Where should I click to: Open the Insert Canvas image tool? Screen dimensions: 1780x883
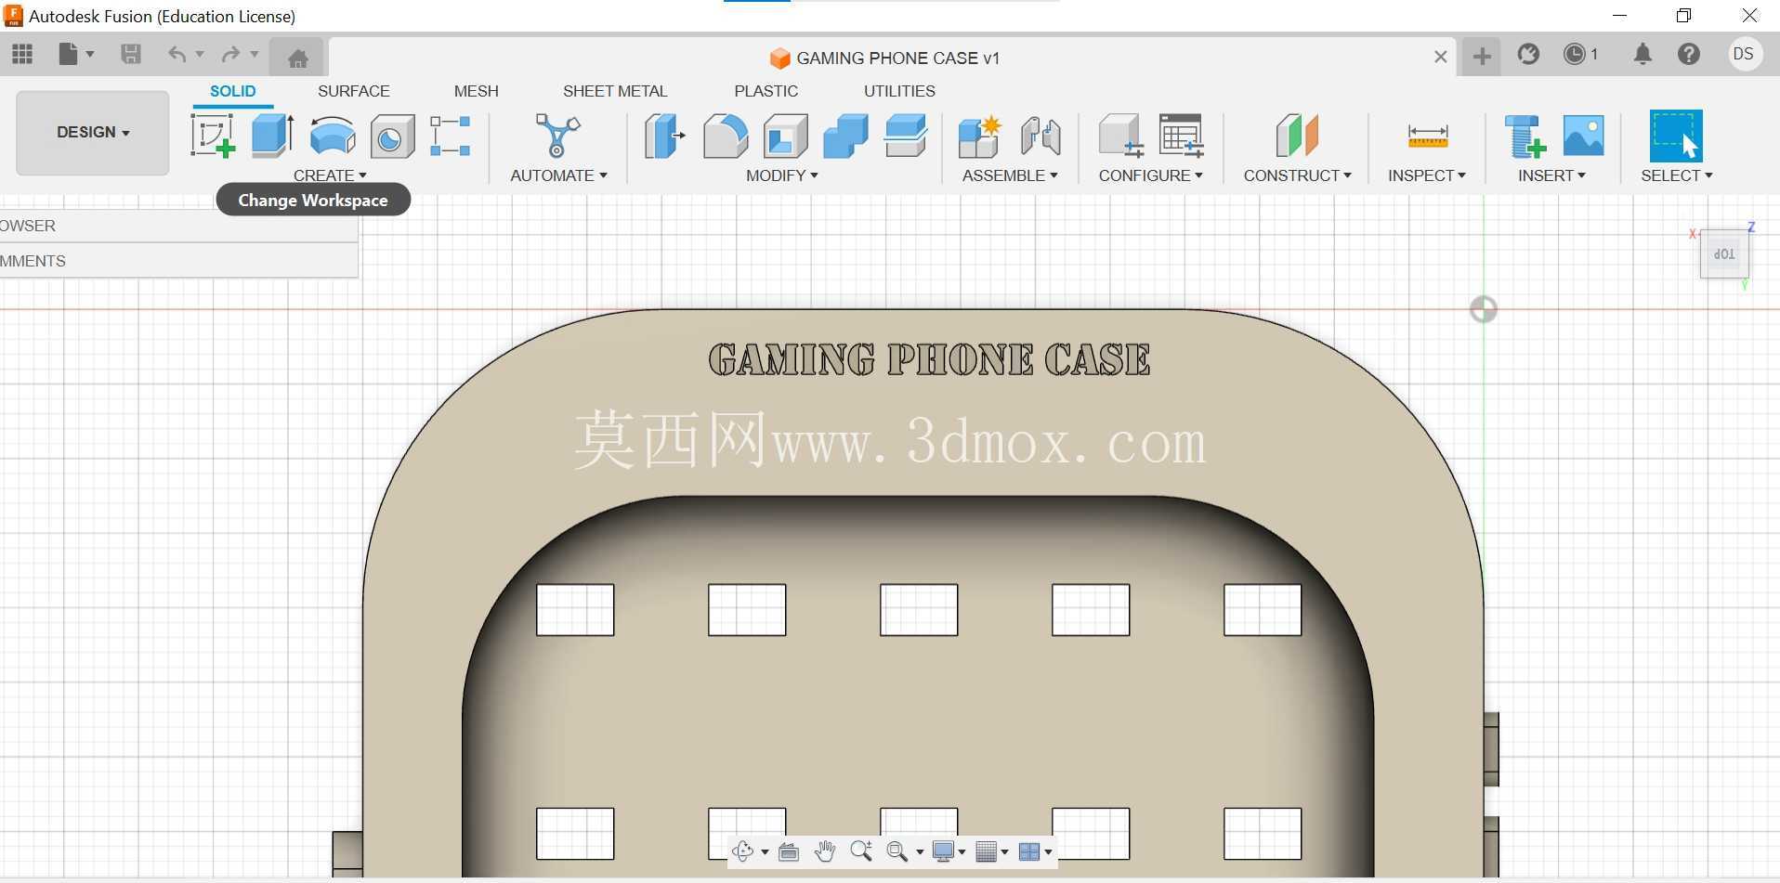coord(1584,136)
